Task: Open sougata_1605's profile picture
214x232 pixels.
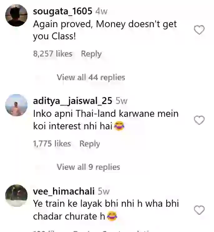Action: tap(16, 15)
